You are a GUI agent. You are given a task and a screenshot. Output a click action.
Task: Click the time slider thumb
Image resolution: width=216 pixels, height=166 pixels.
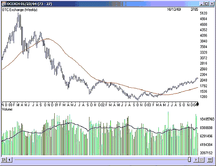pyautogui.click(x=190, y=160)
